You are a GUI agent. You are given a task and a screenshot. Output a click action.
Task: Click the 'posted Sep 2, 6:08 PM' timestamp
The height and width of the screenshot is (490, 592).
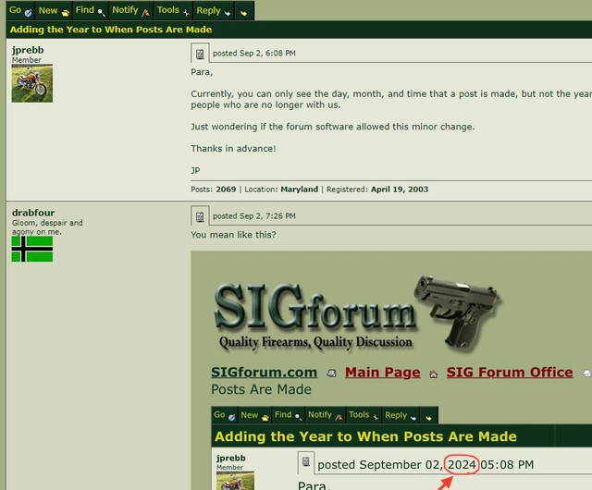pyautogui.click(x=254, y=54)
